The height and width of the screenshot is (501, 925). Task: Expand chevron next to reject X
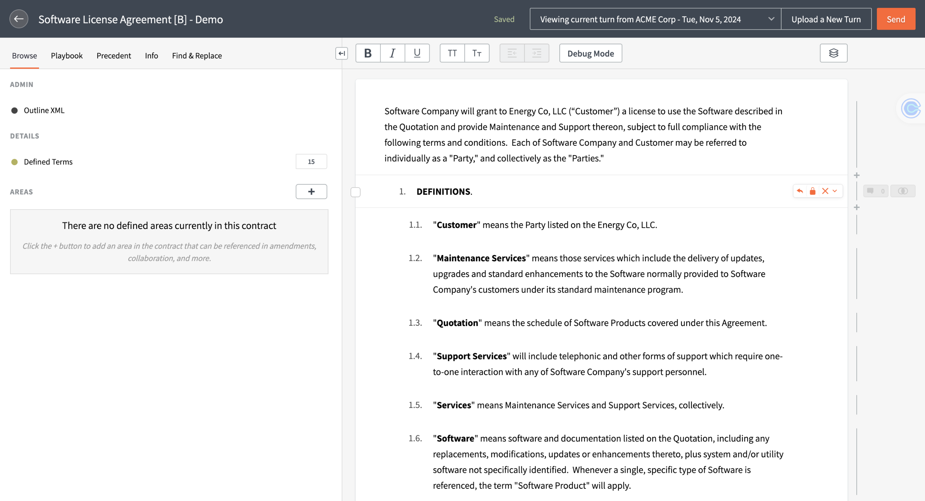tap(835, 191)
